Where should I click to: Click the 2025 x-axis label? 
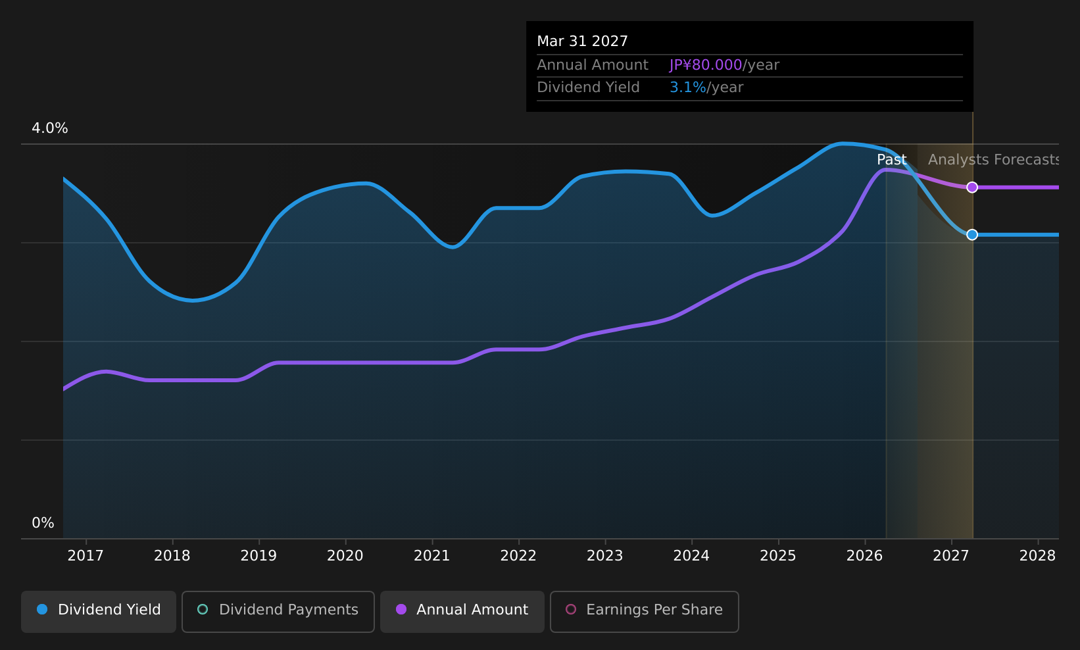778,556
